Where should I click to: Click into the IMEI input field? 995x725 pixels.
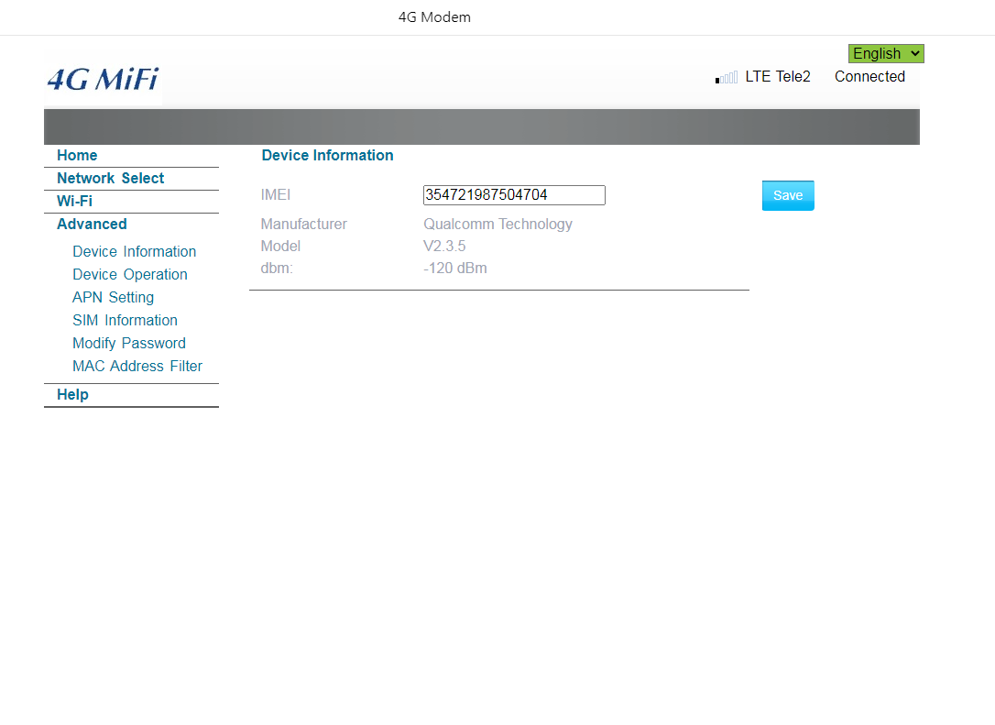click(x=513, y=195)
